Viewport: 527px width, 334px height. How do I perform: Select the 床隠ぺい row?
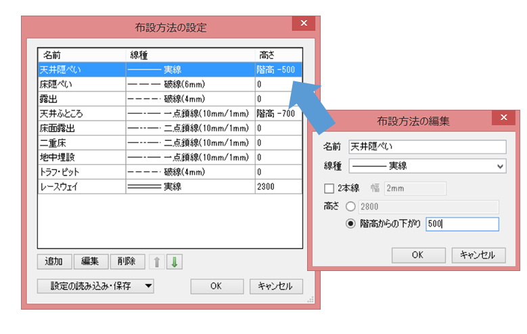point(170,84)
